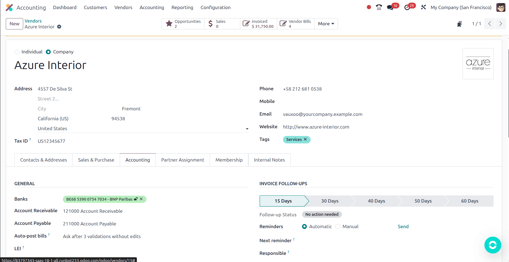Screen dimensions: 509x262
Task: Open the Vendors menu
Action: pos(123,7)
